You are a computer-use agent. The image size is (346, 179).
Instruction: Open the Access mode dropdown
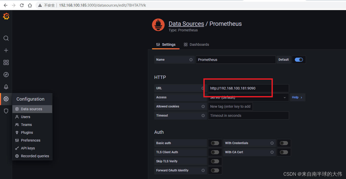(248, 97)
